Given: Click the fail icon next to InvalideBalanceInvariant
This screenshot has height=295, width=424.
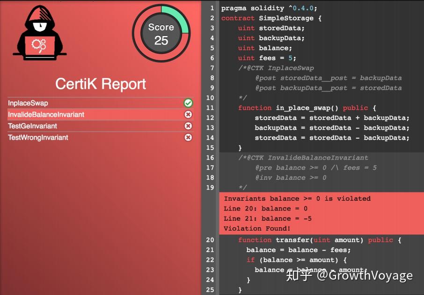Looking at the screenshot, I should 188,115.
